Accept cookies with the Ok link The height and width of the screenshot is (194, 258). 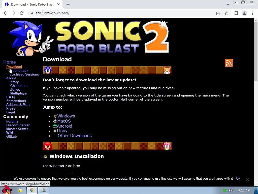[x=238, y=179]
